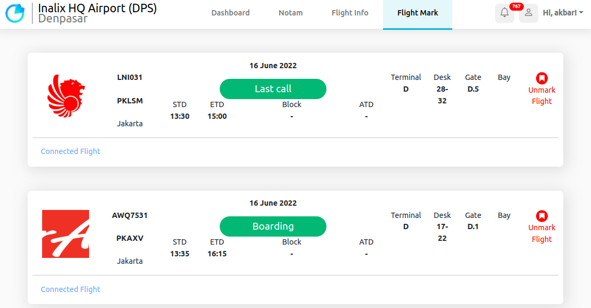Toggle the Last call status for LNI031

coord(273,89)
